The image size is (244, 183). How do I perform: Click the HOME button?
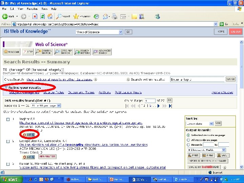(x=221, y=32)
